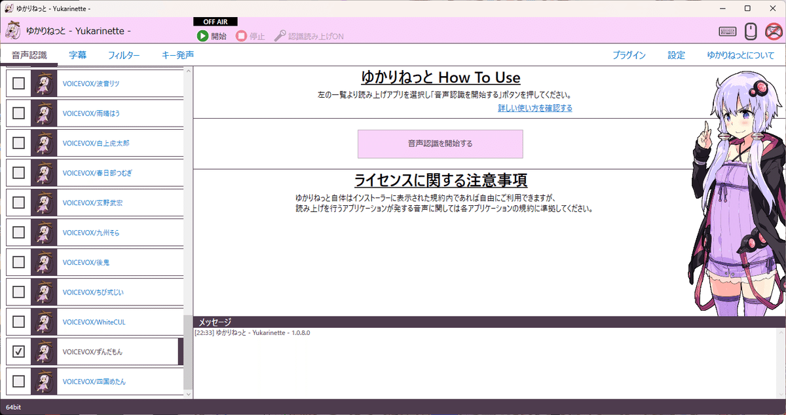Enable the VOICEVOX/白上虎太郎 checkbox
786x415 pixels.
point(19,143)
